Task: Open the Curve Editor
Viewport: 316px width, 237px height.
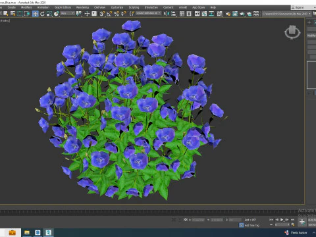Action: 204,14
